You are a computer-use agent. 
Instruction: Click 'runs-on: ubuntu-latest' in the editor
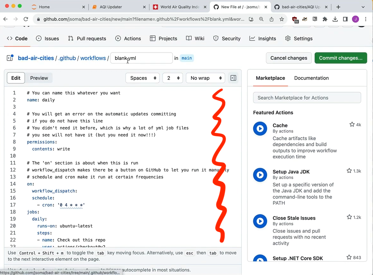[x=65, y=226]
